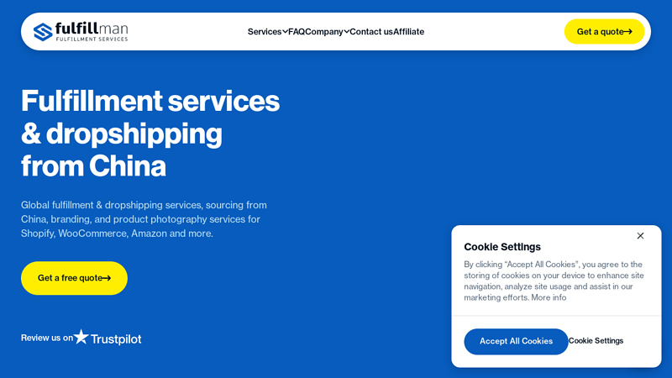Click the Fulfillment services & dropshipping heading

[x=150, y=134]
